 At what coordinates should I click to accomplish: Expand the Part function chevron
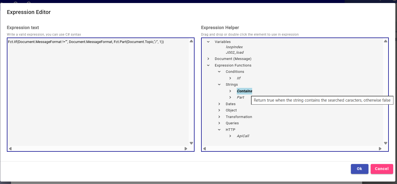pyautogui.click(x=230, y=97)
